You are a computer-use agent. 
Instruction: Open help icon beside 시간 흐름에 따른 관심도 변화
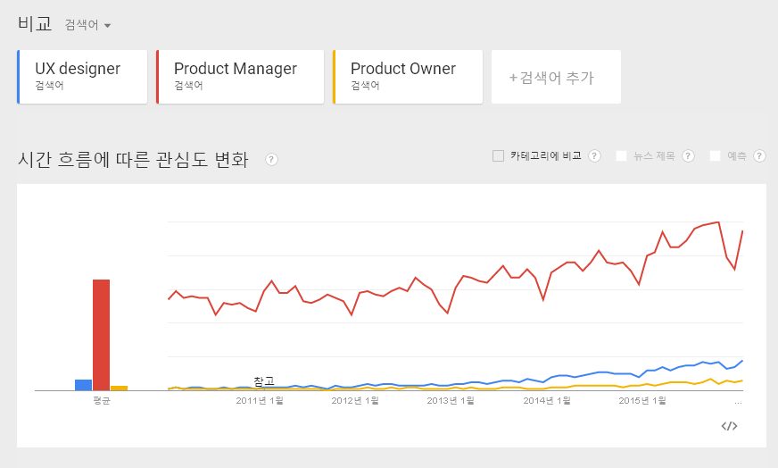pos(271,160)
